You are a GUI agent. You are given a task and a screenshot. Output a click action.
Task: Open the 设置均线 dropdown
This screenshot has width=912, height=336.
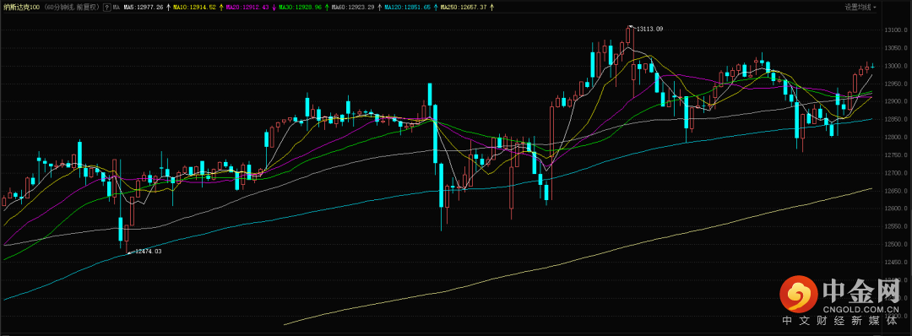(x=860, y=8)
